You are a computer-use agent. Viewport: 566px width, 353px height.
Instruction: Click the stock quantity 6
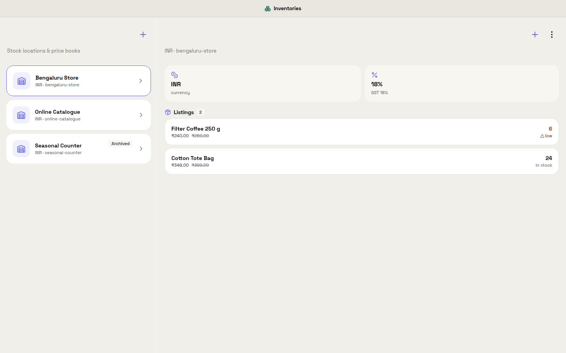click(550, 129)
